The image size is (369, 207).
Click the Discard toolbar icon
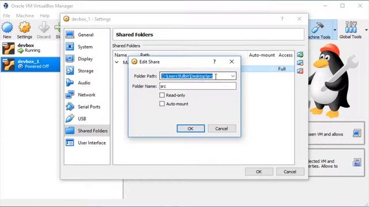click(x=44, y=30)
